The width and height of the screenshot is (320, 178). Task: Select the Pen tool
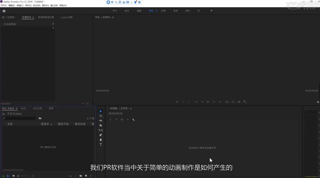[101, 135]
